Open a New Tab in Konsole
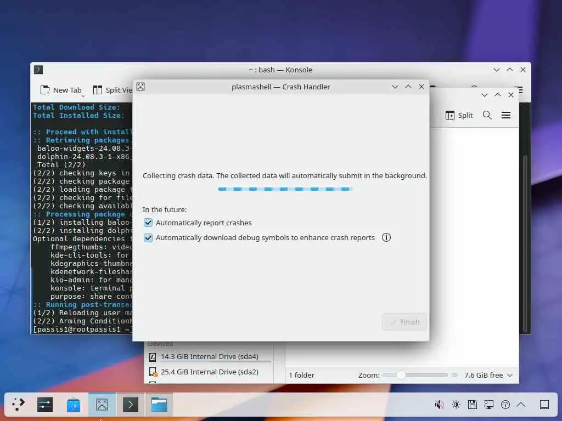 click(61, 90)
